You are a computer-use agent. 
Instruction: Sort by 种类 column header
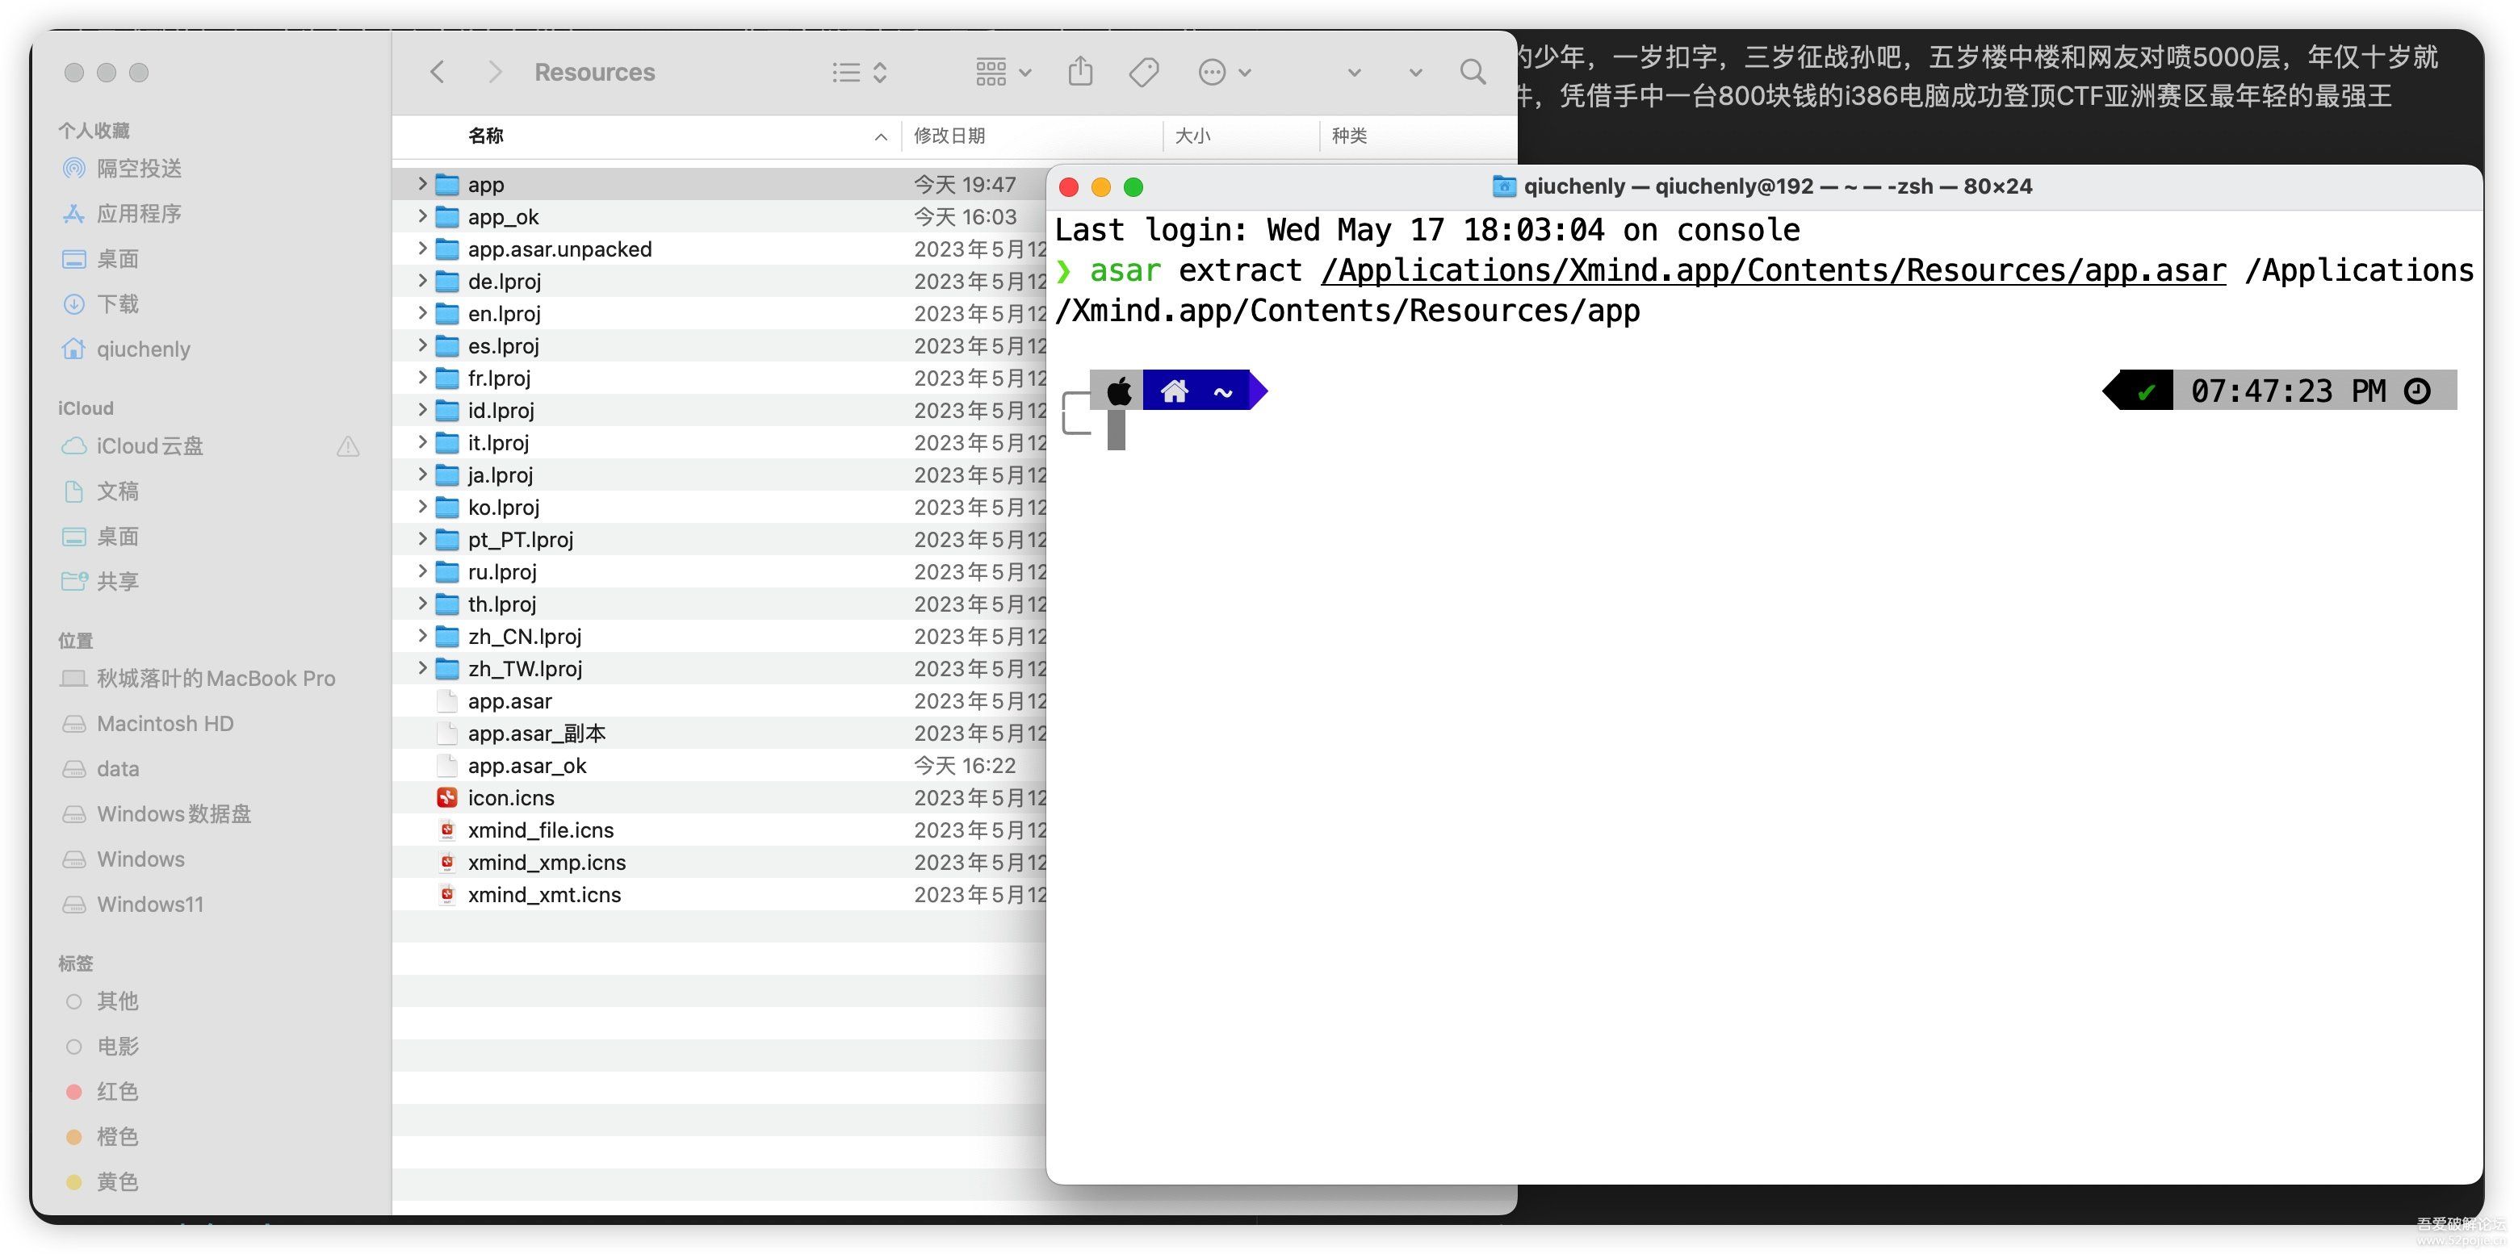[x=1350, y=136]
